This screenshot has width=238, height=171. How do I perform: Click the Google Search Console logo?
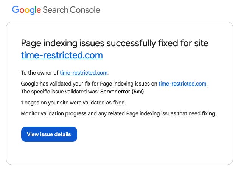tap(56, 10)
